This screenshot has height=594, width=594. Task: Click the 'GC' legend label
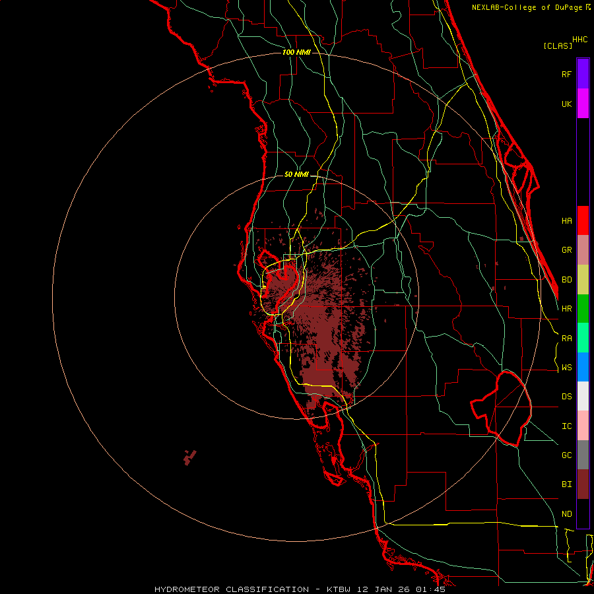[x=566, y=455]
